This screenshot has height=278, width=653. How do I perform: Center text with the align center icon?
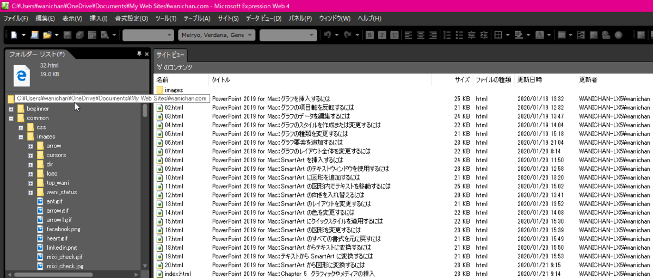(x=421, y=35)
